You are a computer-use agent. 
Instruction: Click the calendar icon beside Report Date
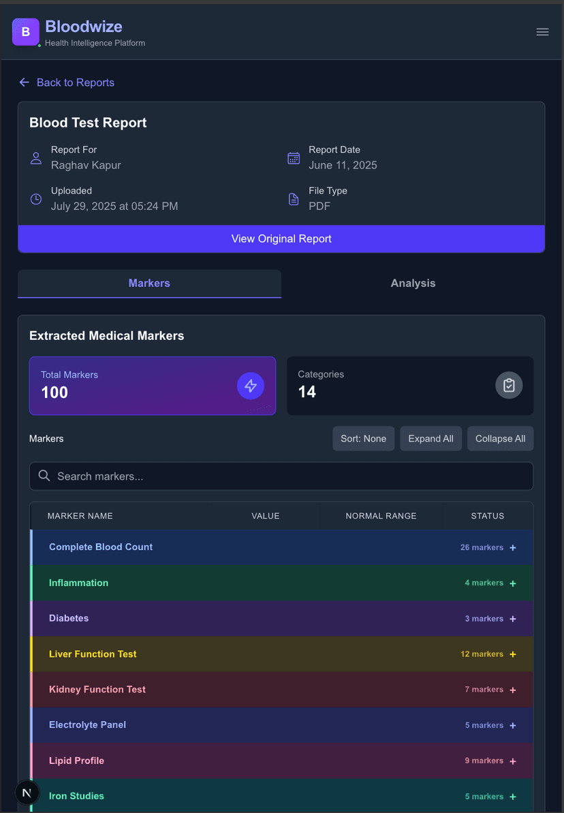294,158
